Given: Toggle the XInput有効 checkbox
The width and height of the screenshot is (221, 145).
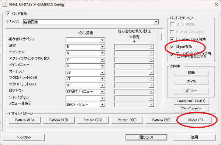Looking at the screenshot, I should (172, 47).
